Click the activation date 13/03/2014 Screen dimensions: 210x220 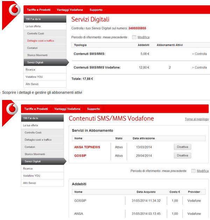(x=144, y=147)
